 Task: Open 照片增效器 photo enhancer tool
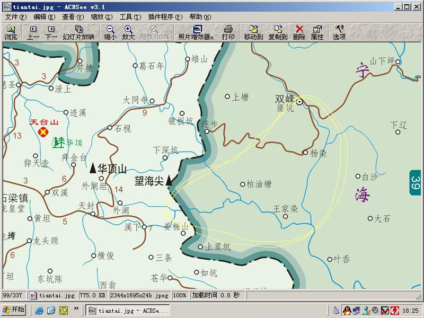[x=196, y=32]
